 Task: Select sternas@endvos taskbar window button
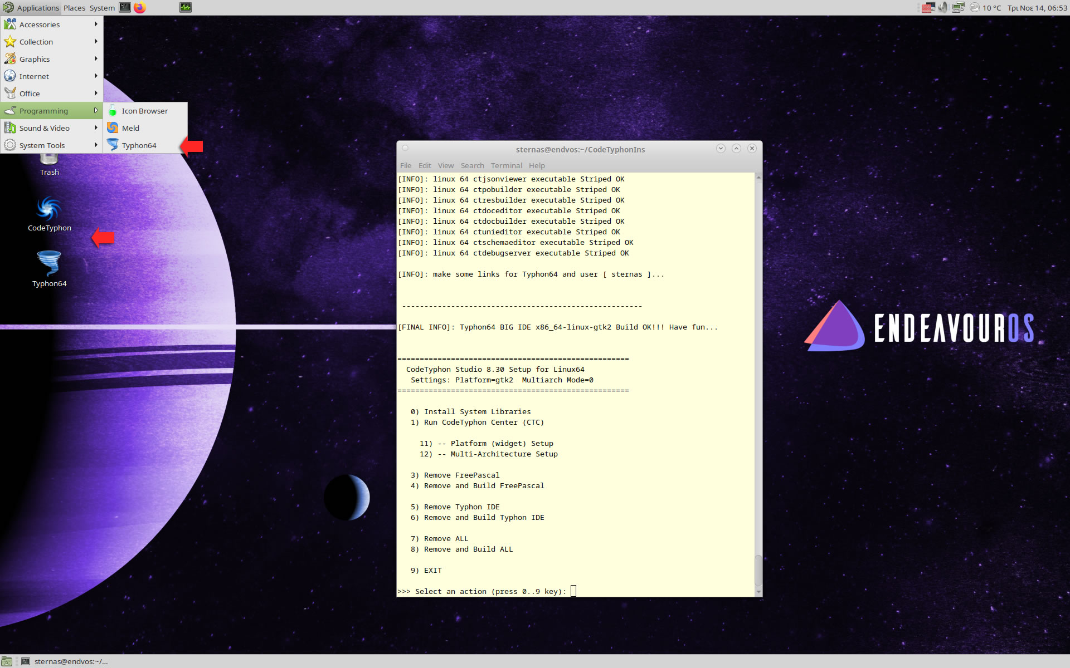coord(65,661)
